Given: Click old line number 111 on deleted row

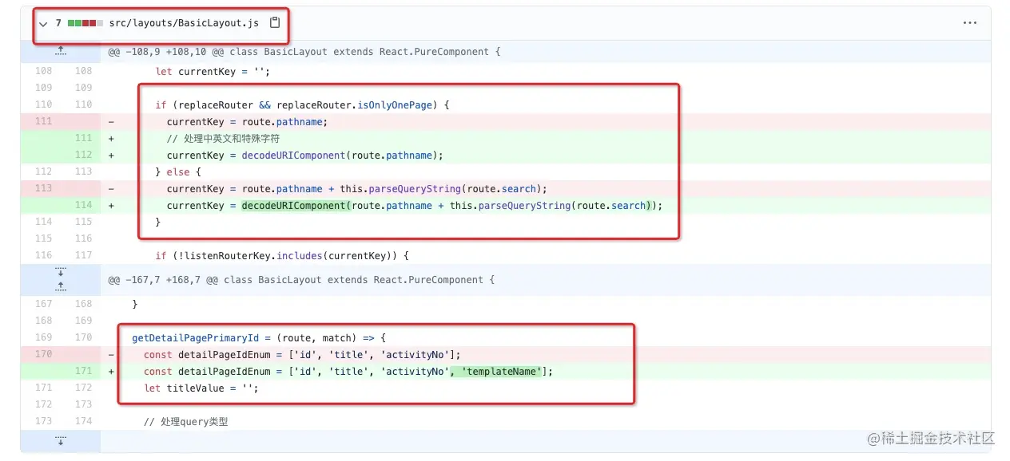Looking at the screenshot, I should (43, 122).
